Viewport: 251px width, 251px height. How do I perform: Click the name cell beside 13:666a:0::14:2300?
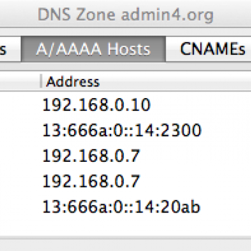(20, 130)
